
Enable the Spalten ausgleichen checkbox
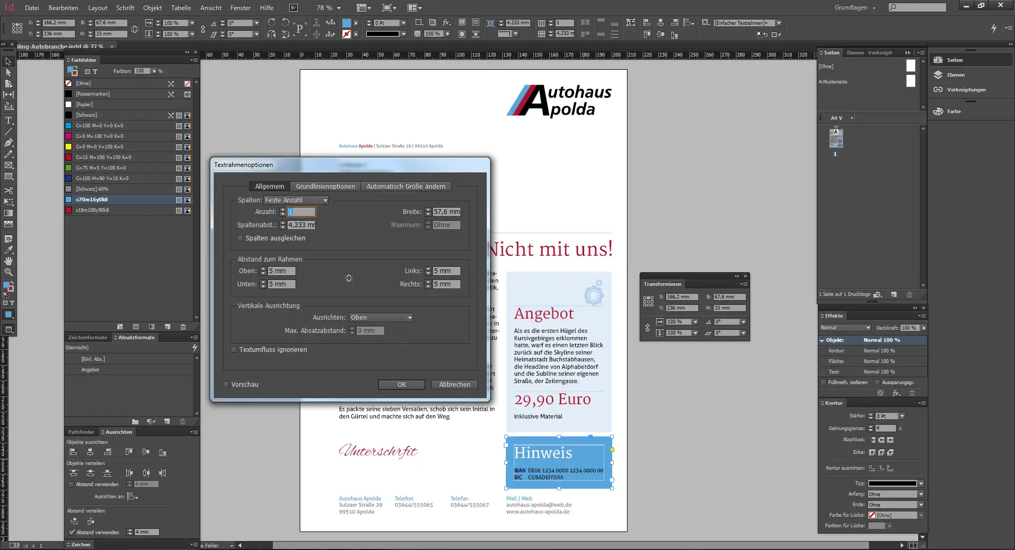point(240,238)
